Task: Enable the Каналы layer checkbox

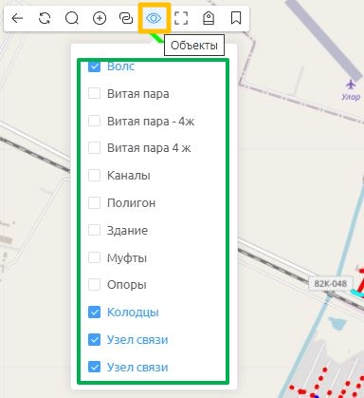Action: point(94,175)
